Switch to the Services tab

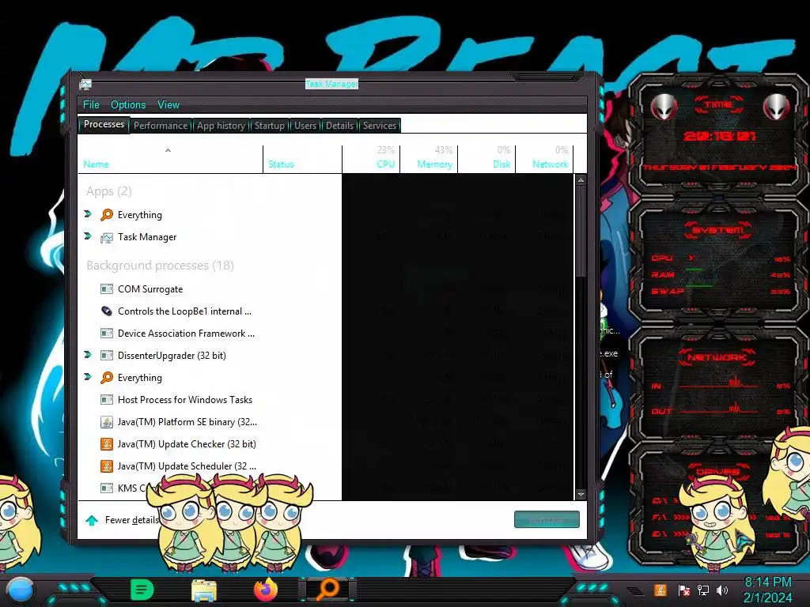[380, 126]
